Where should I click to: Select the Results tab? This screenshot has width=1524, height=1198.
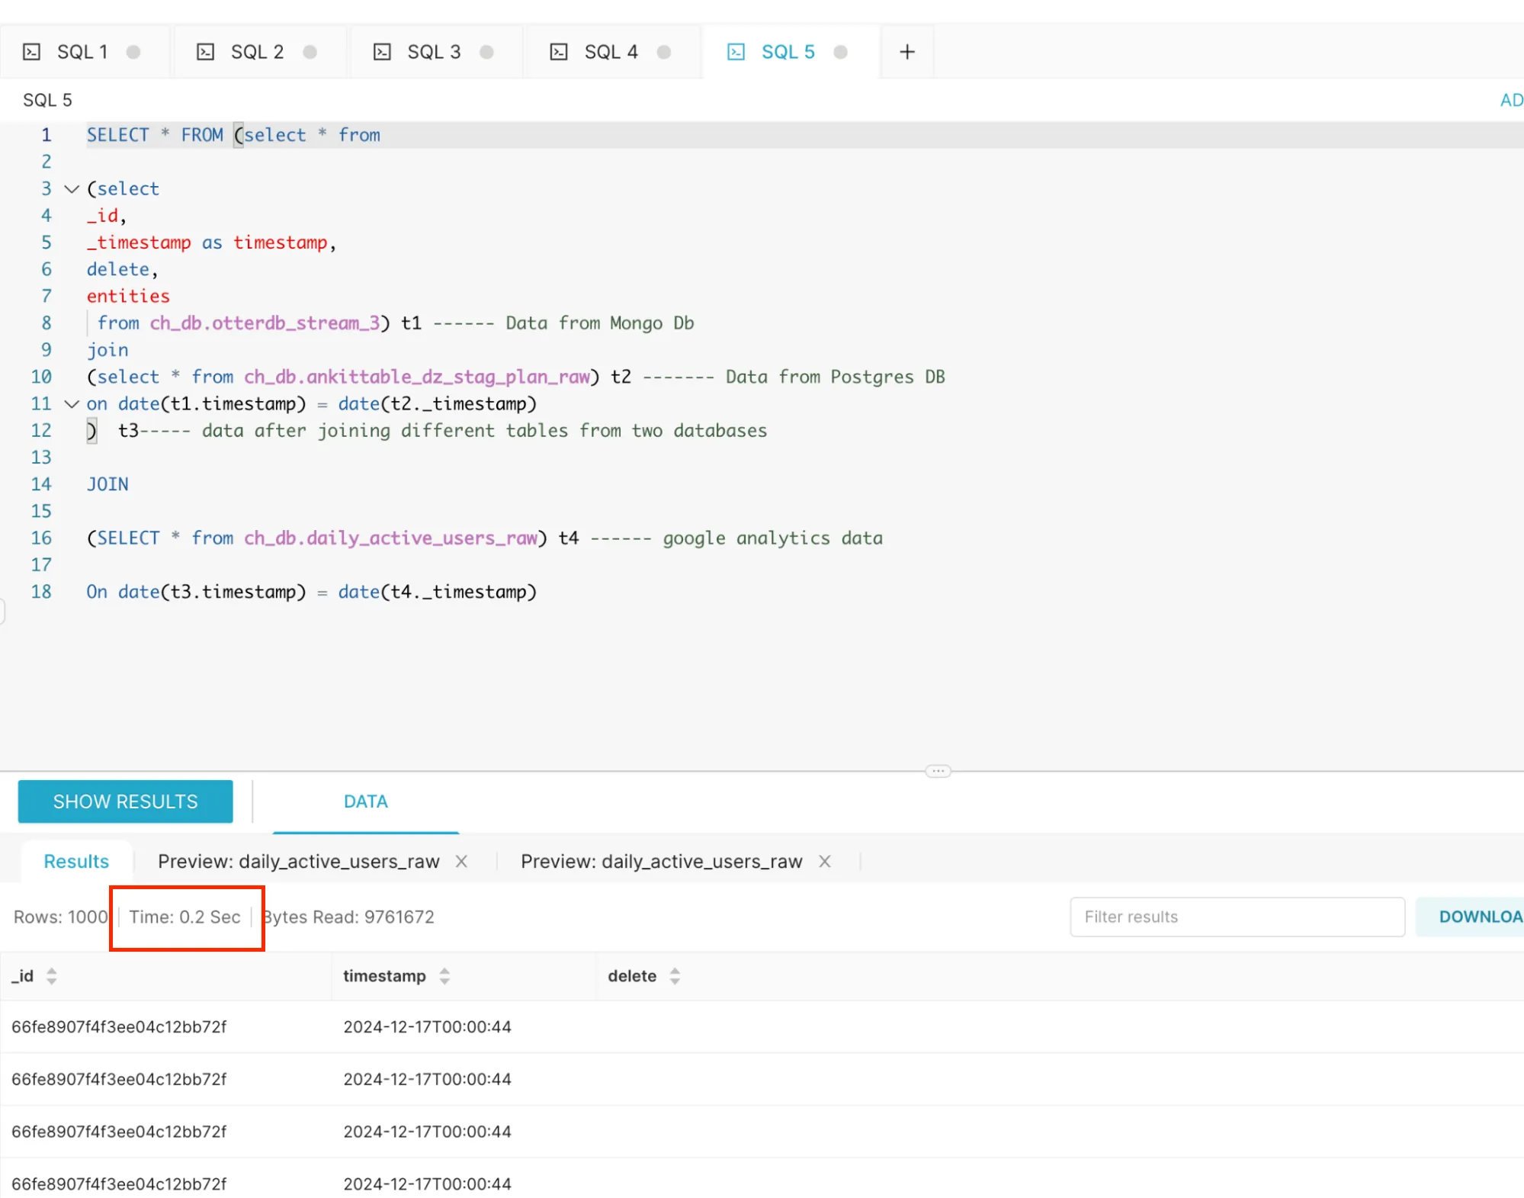[x=76, y=861]
